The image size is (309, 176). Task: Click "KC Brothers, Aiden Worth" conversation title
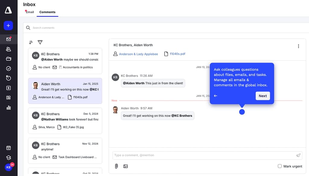[133, 45]
